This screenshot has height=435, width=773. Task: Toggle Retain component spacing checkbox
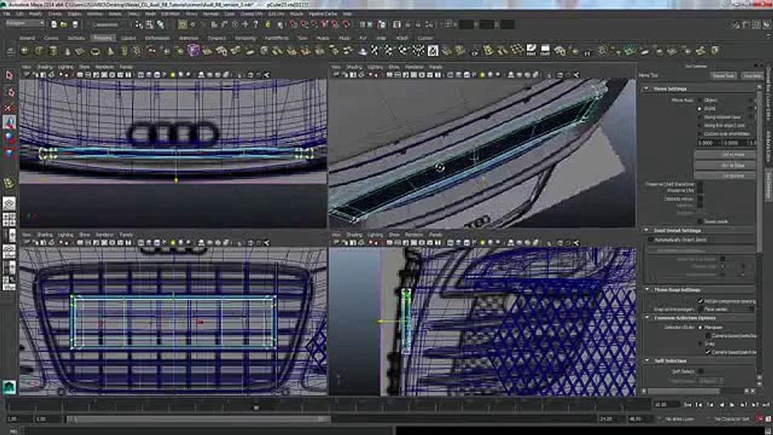(x=701, y=301)
